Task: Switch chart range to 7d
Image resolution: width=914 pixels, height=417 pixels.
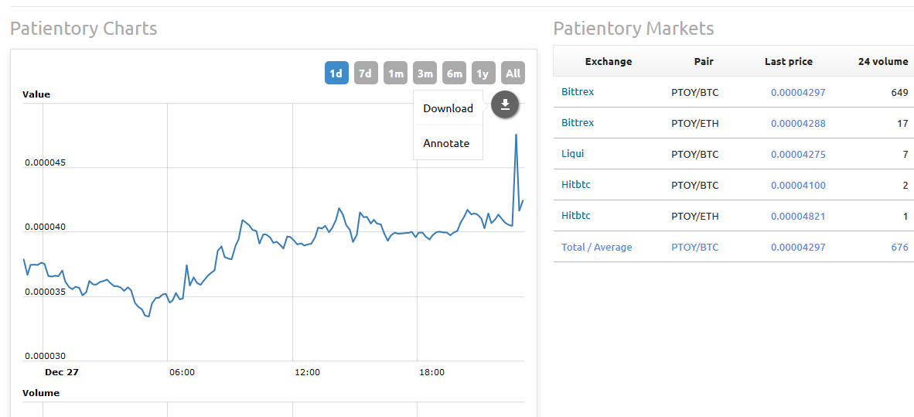Action: (x=365, y=73)
